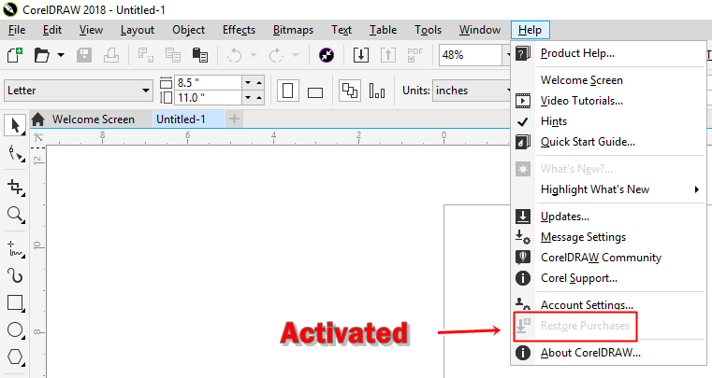Select the Ellipse tool
712x378 pixels.
pyautogui.click(x=16, y=329)
